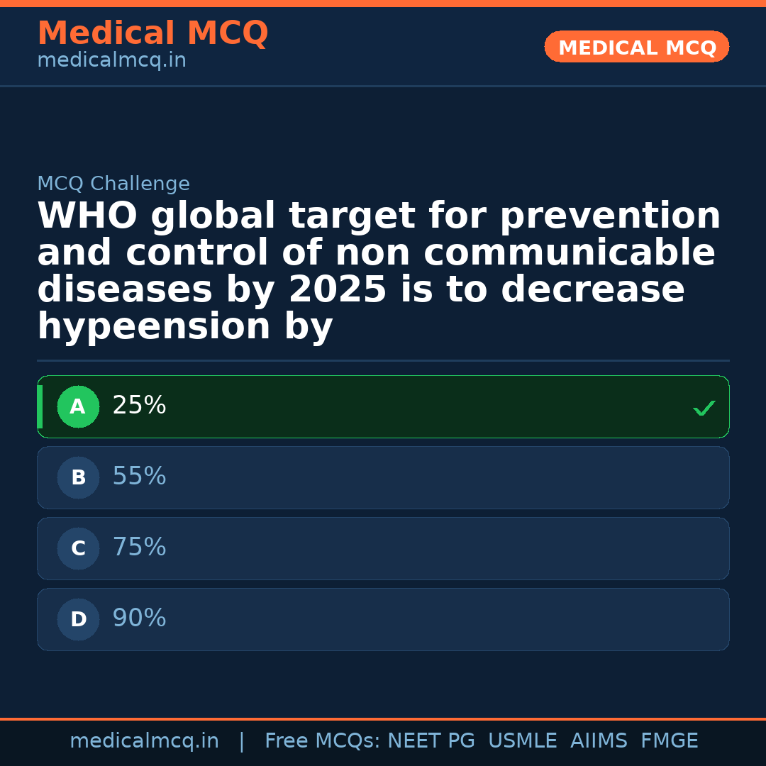The image size is (766, 766).
Task: Pick the D option circle
Action: 78,620
